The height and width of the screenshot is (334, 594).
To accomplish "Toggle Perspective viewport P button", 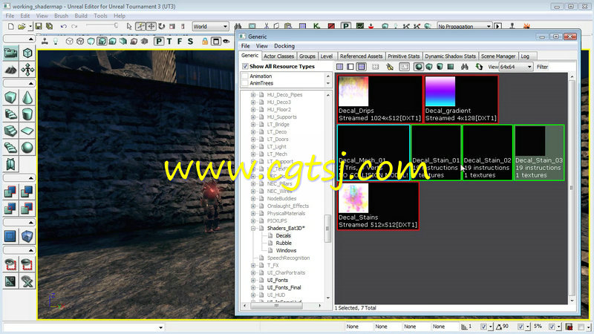I will pos(159,42).
